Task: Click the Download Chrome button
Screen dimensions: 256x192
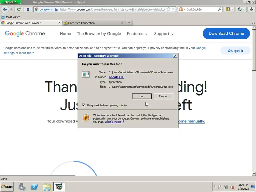Action: [226, 33]
